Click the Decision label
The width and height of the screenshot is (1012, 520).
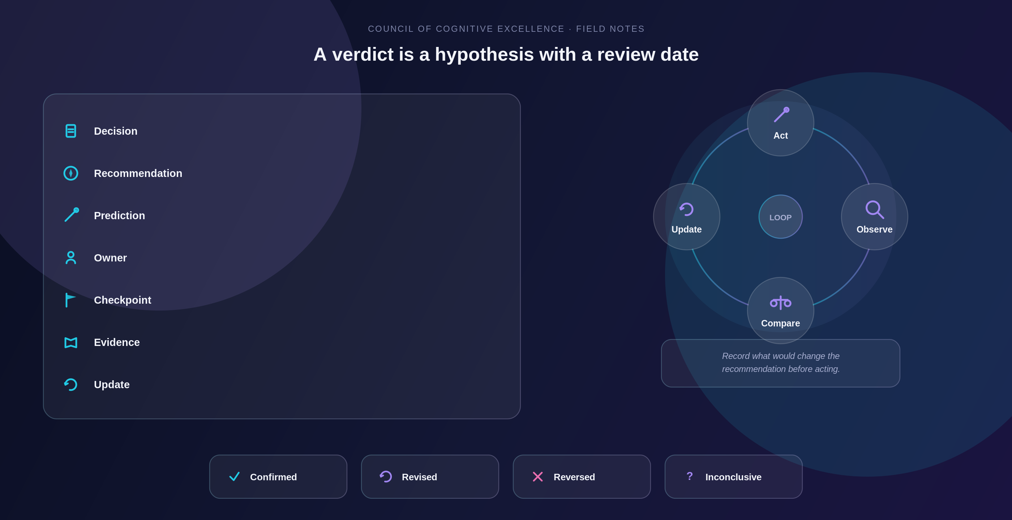tap(116, 131)
